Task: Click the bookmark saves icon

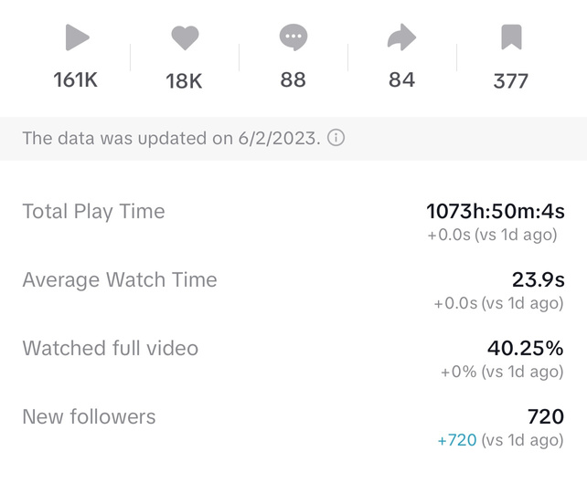Action: point(510,38)
